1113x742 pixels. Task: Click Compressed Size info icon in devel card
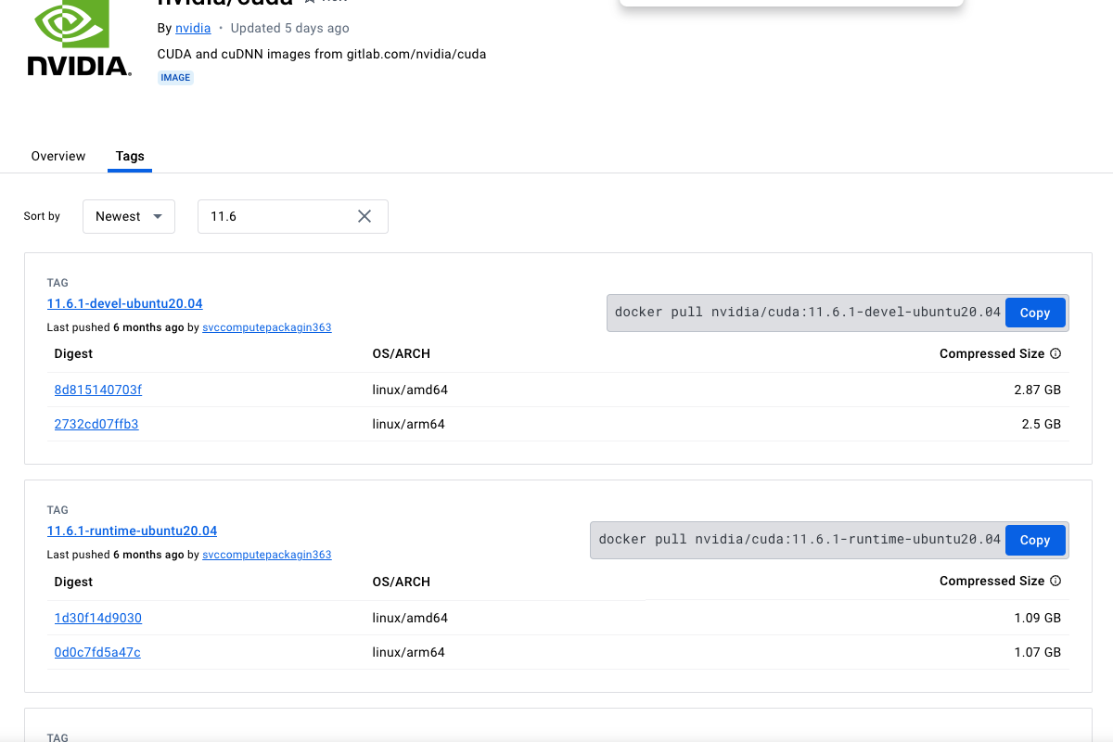1055,353
